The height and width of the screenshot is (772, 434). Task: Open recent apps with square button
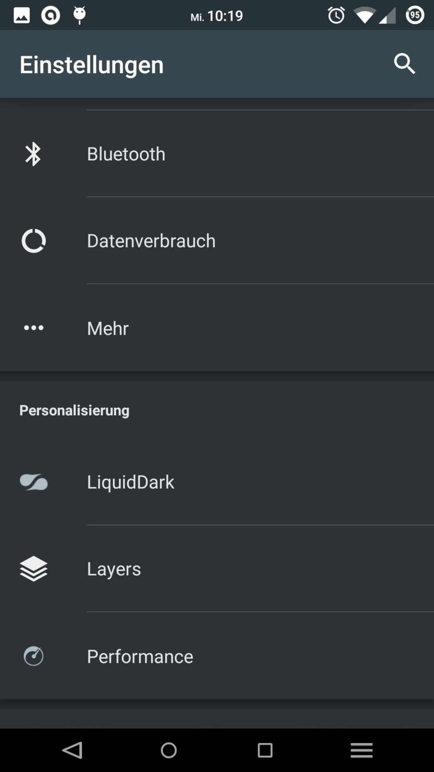[265, 750]
